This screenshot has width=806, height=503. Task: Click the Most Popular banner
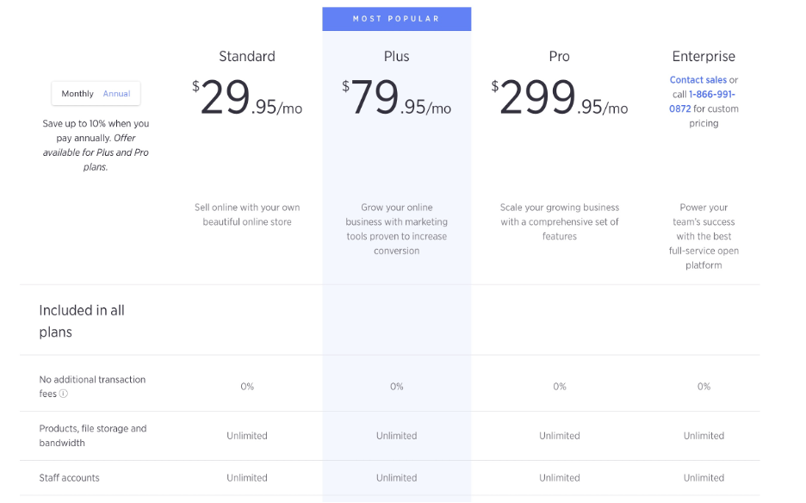click(396, 19)
